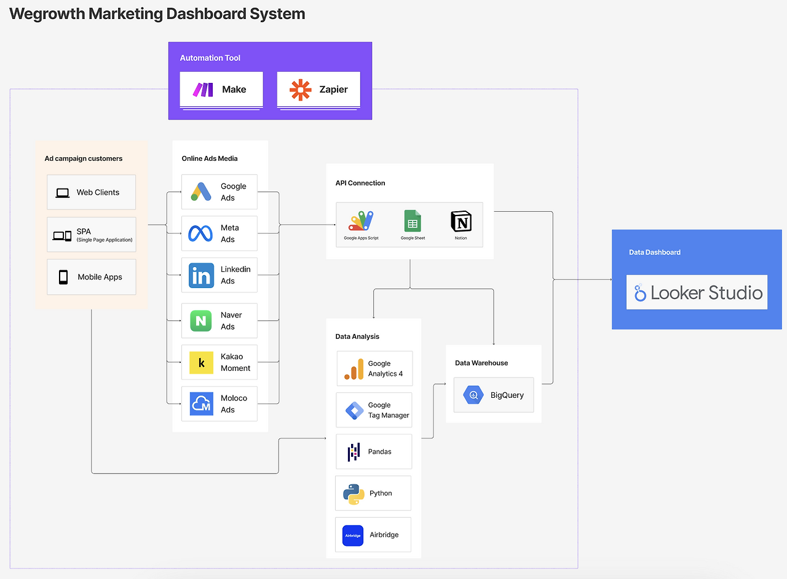Image resolution: width=787 pixels, height=579 pixels.
Task: Select the Google Ads logo
Action: click(201, 192)
